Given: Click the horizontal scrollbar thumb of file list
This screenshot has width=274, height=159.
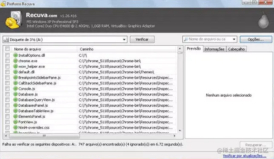Looking at the screenshot, I should (x=44, y=136).
